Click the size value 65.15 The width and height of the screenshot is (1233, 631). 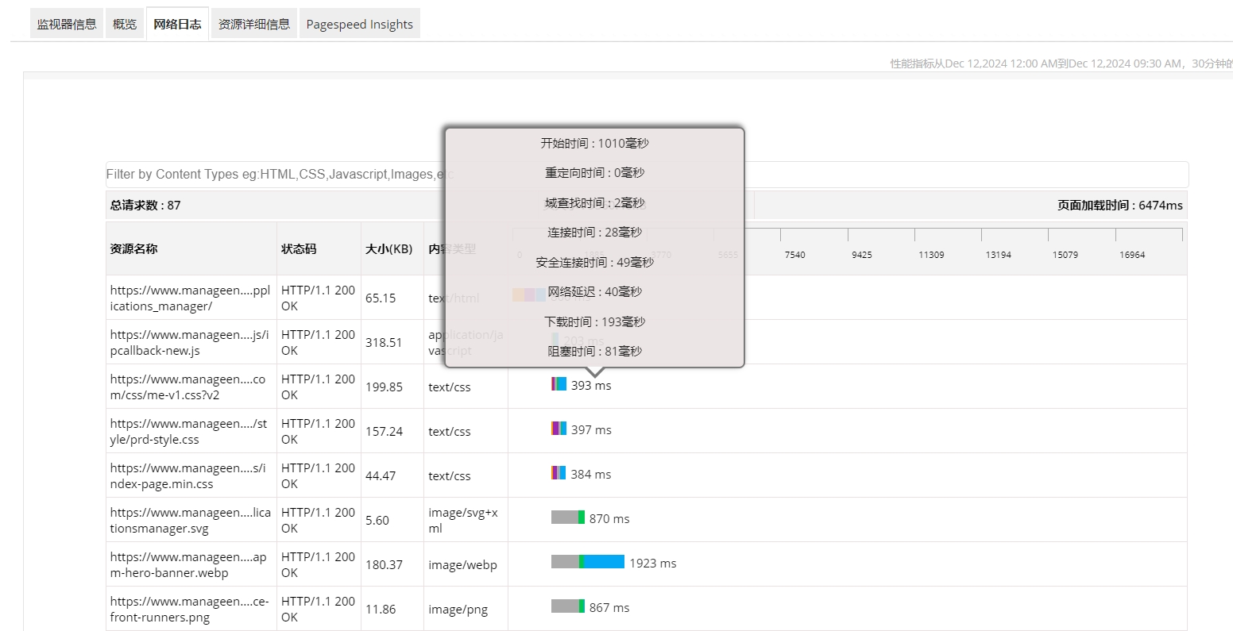click(x=381, y=298)
